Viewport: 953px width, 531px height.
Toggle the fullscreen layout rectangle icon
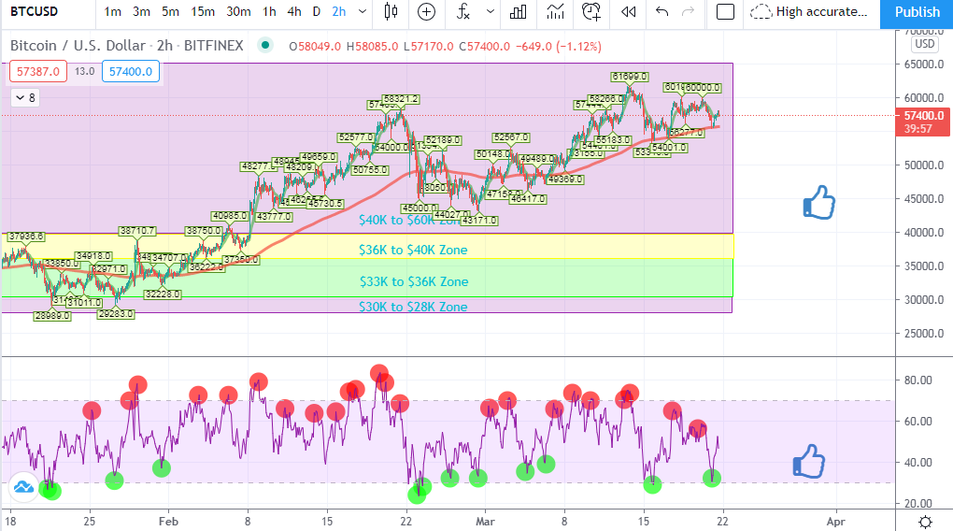725,11
